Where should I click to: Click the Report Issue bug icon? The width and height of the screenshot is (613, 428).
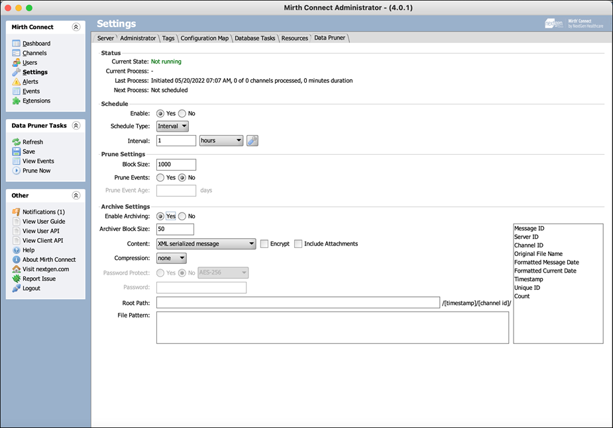pyautogui.click(x=16, y=278)
